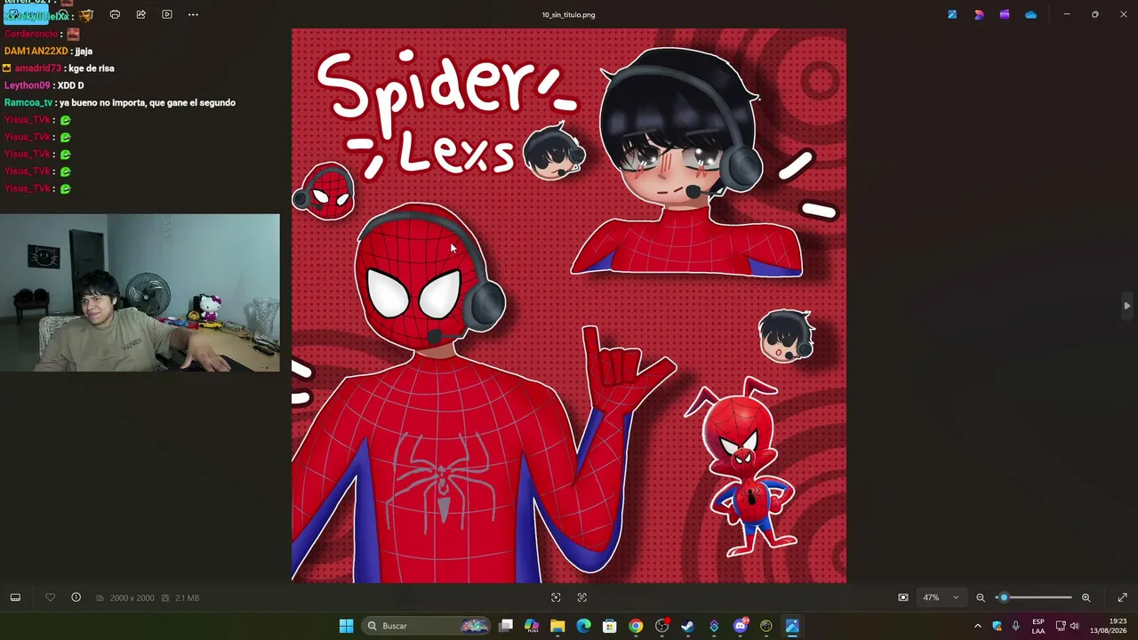Screen dimensions: 1138x640
Task: Open Edit with Photos icon in title bar
Action: tap(952, 14)
